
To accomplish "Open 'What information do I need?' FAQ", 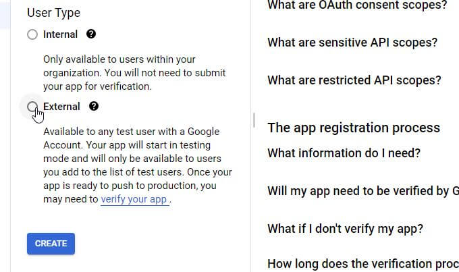I will pyautogui.click(x=344, y=153).
